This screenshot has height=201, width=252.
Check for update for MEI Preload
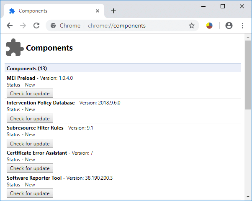tap(30, 93)
